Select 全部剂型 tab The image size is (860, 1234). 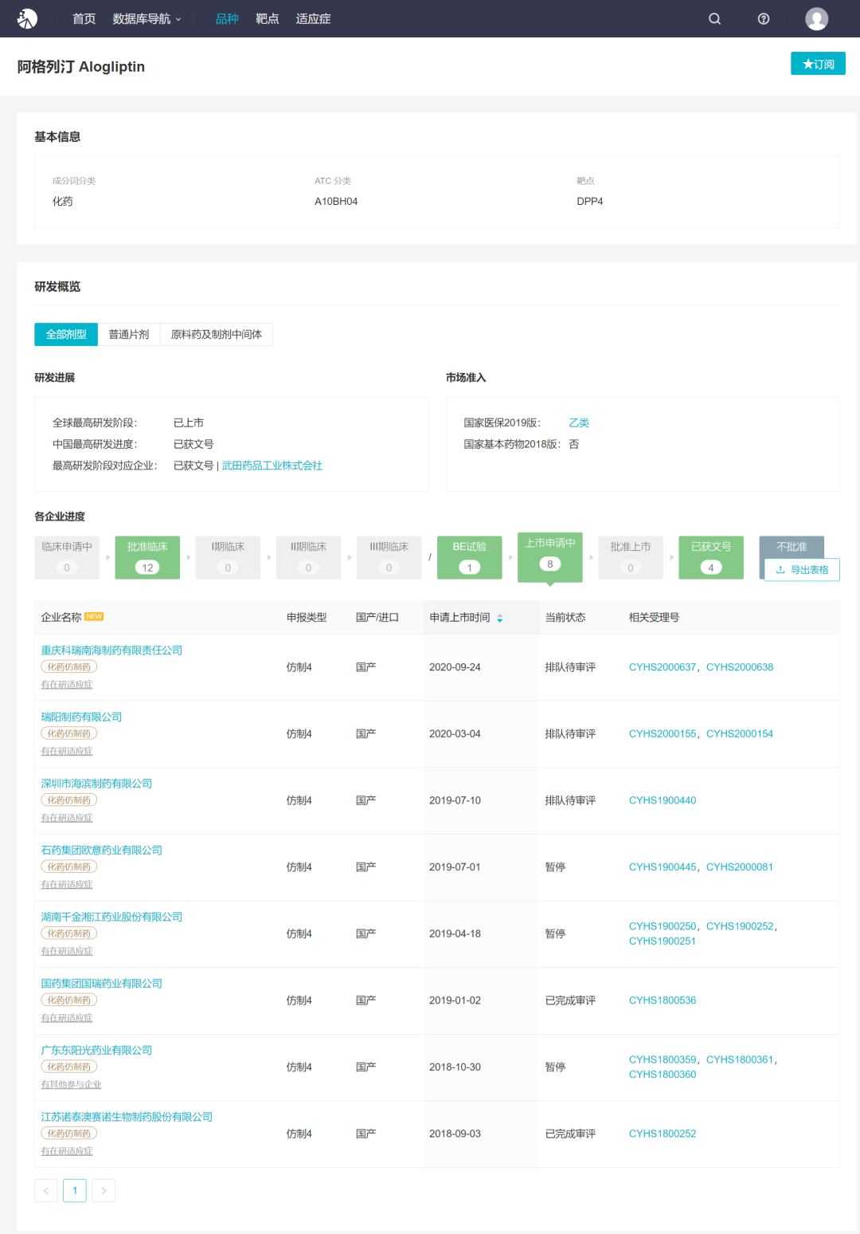tap(66, 334)
